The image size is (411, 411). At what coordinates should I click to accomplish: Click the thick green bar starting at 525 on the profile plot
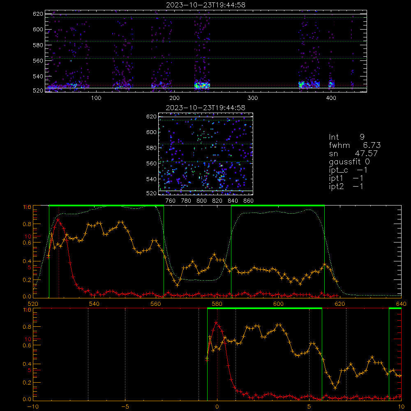click(106, 206)
